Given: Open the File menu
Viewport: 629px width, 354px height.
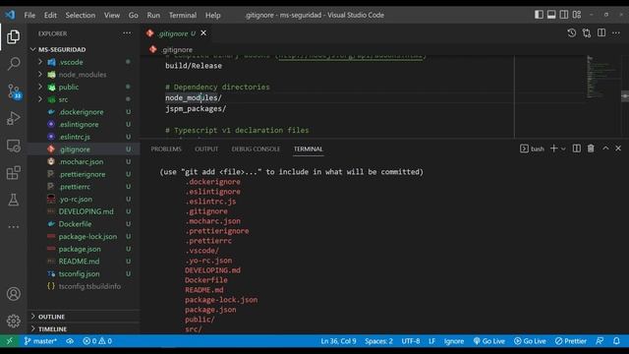Looking at the screenshot, I should pyautogui.click(x=29, y=16).
